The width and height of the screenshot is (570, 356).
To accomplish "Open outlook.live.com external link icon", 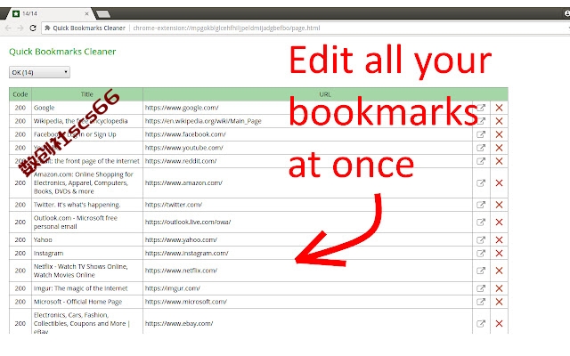I will (x=481, y=222).
